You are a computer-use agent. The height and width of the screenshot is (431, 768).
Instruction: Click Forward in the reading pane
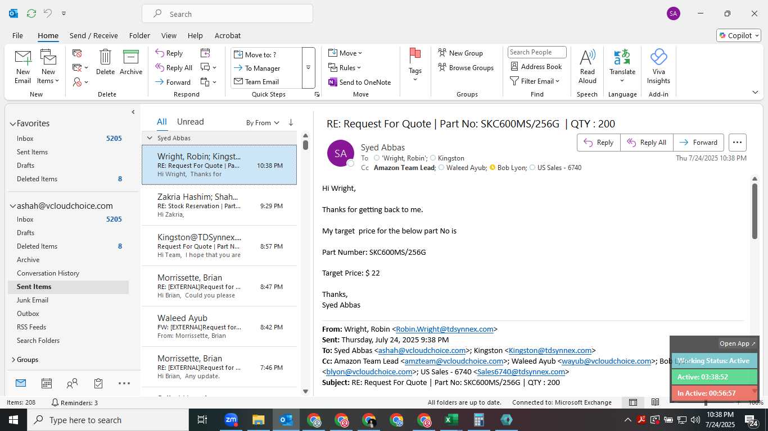click(x=698, y=143)
